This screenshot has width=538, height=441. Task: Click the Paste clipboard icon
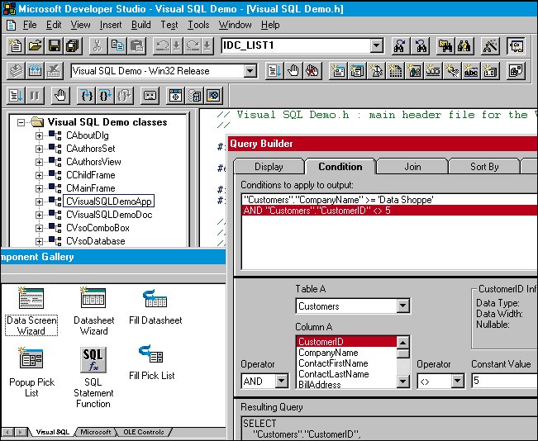pyautogui.click(x=136, y=45)
